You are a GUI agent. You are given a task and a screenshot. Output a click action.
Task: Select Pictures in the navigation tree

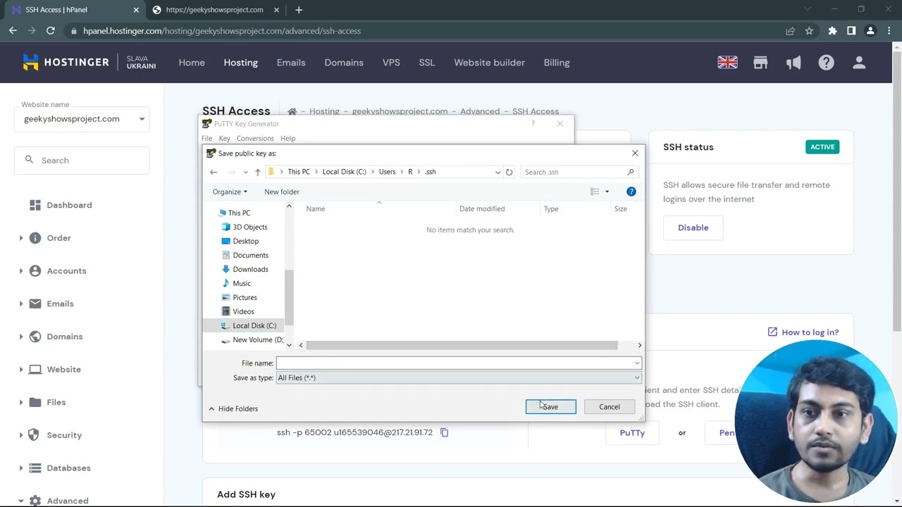click(x=245, y=297)
